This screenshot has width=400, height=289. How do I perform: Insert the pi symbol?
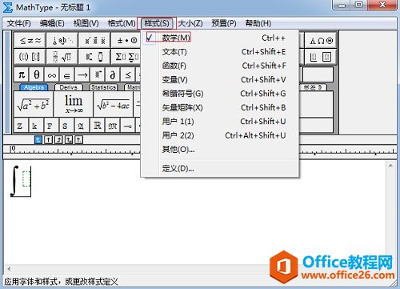pyautogui.click(x=22, y=74)
